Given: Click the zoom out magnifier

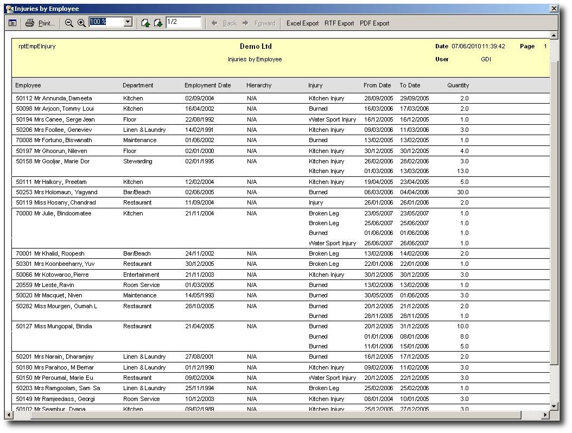Looking at the screenshot, I should point(69,23).
